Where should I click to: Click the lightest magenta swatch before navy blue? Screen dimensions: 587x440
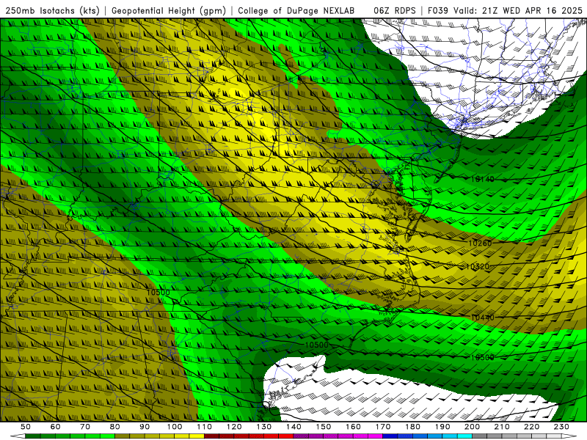[375, 436]
